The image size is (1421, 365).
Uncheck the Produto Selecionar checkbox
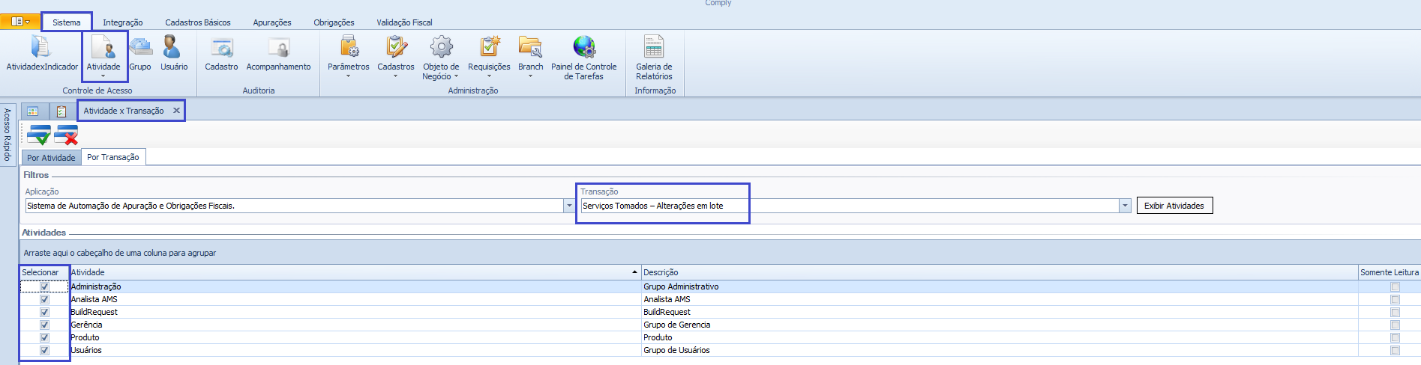44,338
